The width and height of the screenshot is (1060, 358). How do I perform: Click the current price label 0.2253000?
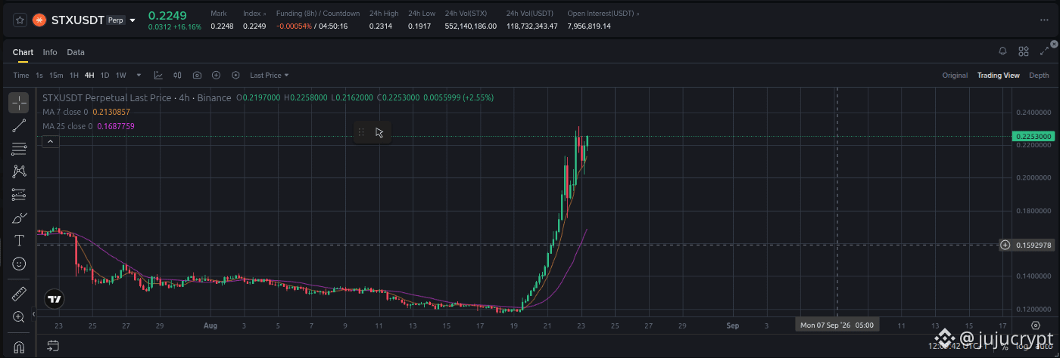(1033, 137)
